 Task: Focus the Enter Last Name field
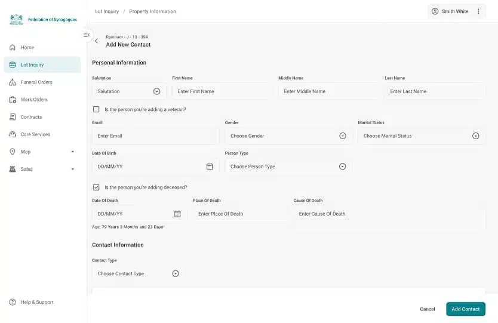pos(435,91)
